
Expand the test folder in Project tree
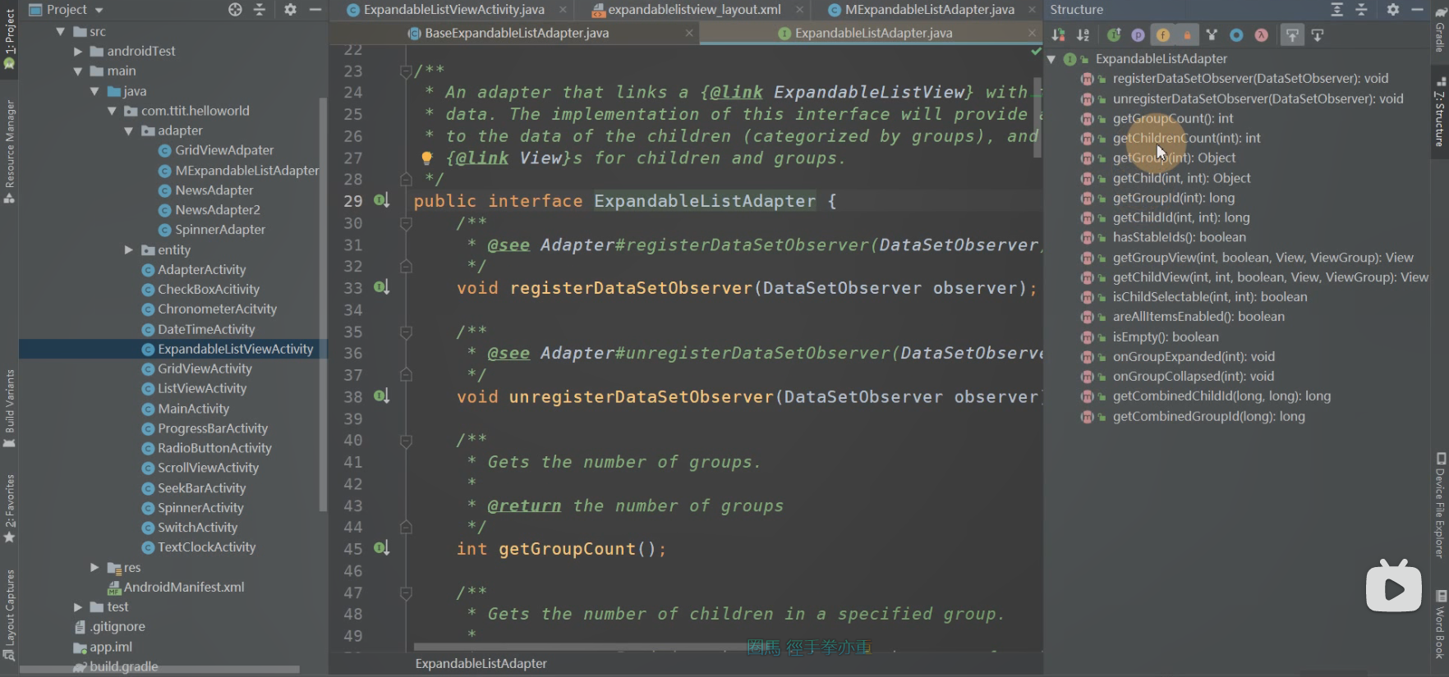pyautogui.click(x=78, y=607)
